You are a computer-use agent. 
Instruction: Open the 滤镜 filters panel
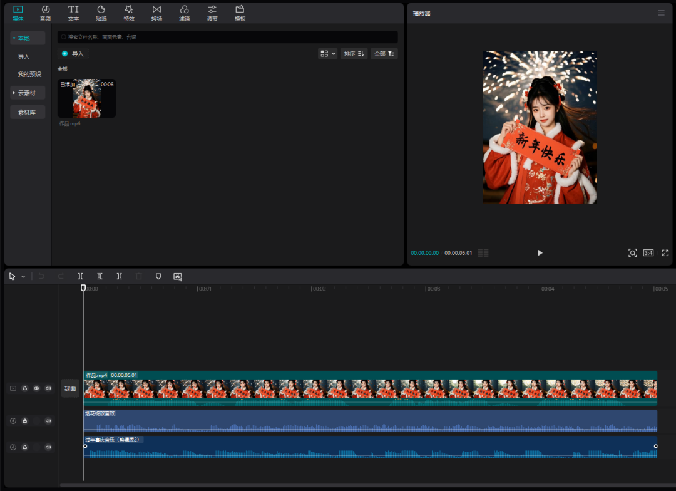click(184, 13)
